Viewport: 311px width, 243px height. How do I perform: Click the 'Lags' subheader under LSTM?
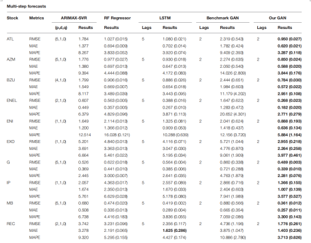(x=146, y=28)
